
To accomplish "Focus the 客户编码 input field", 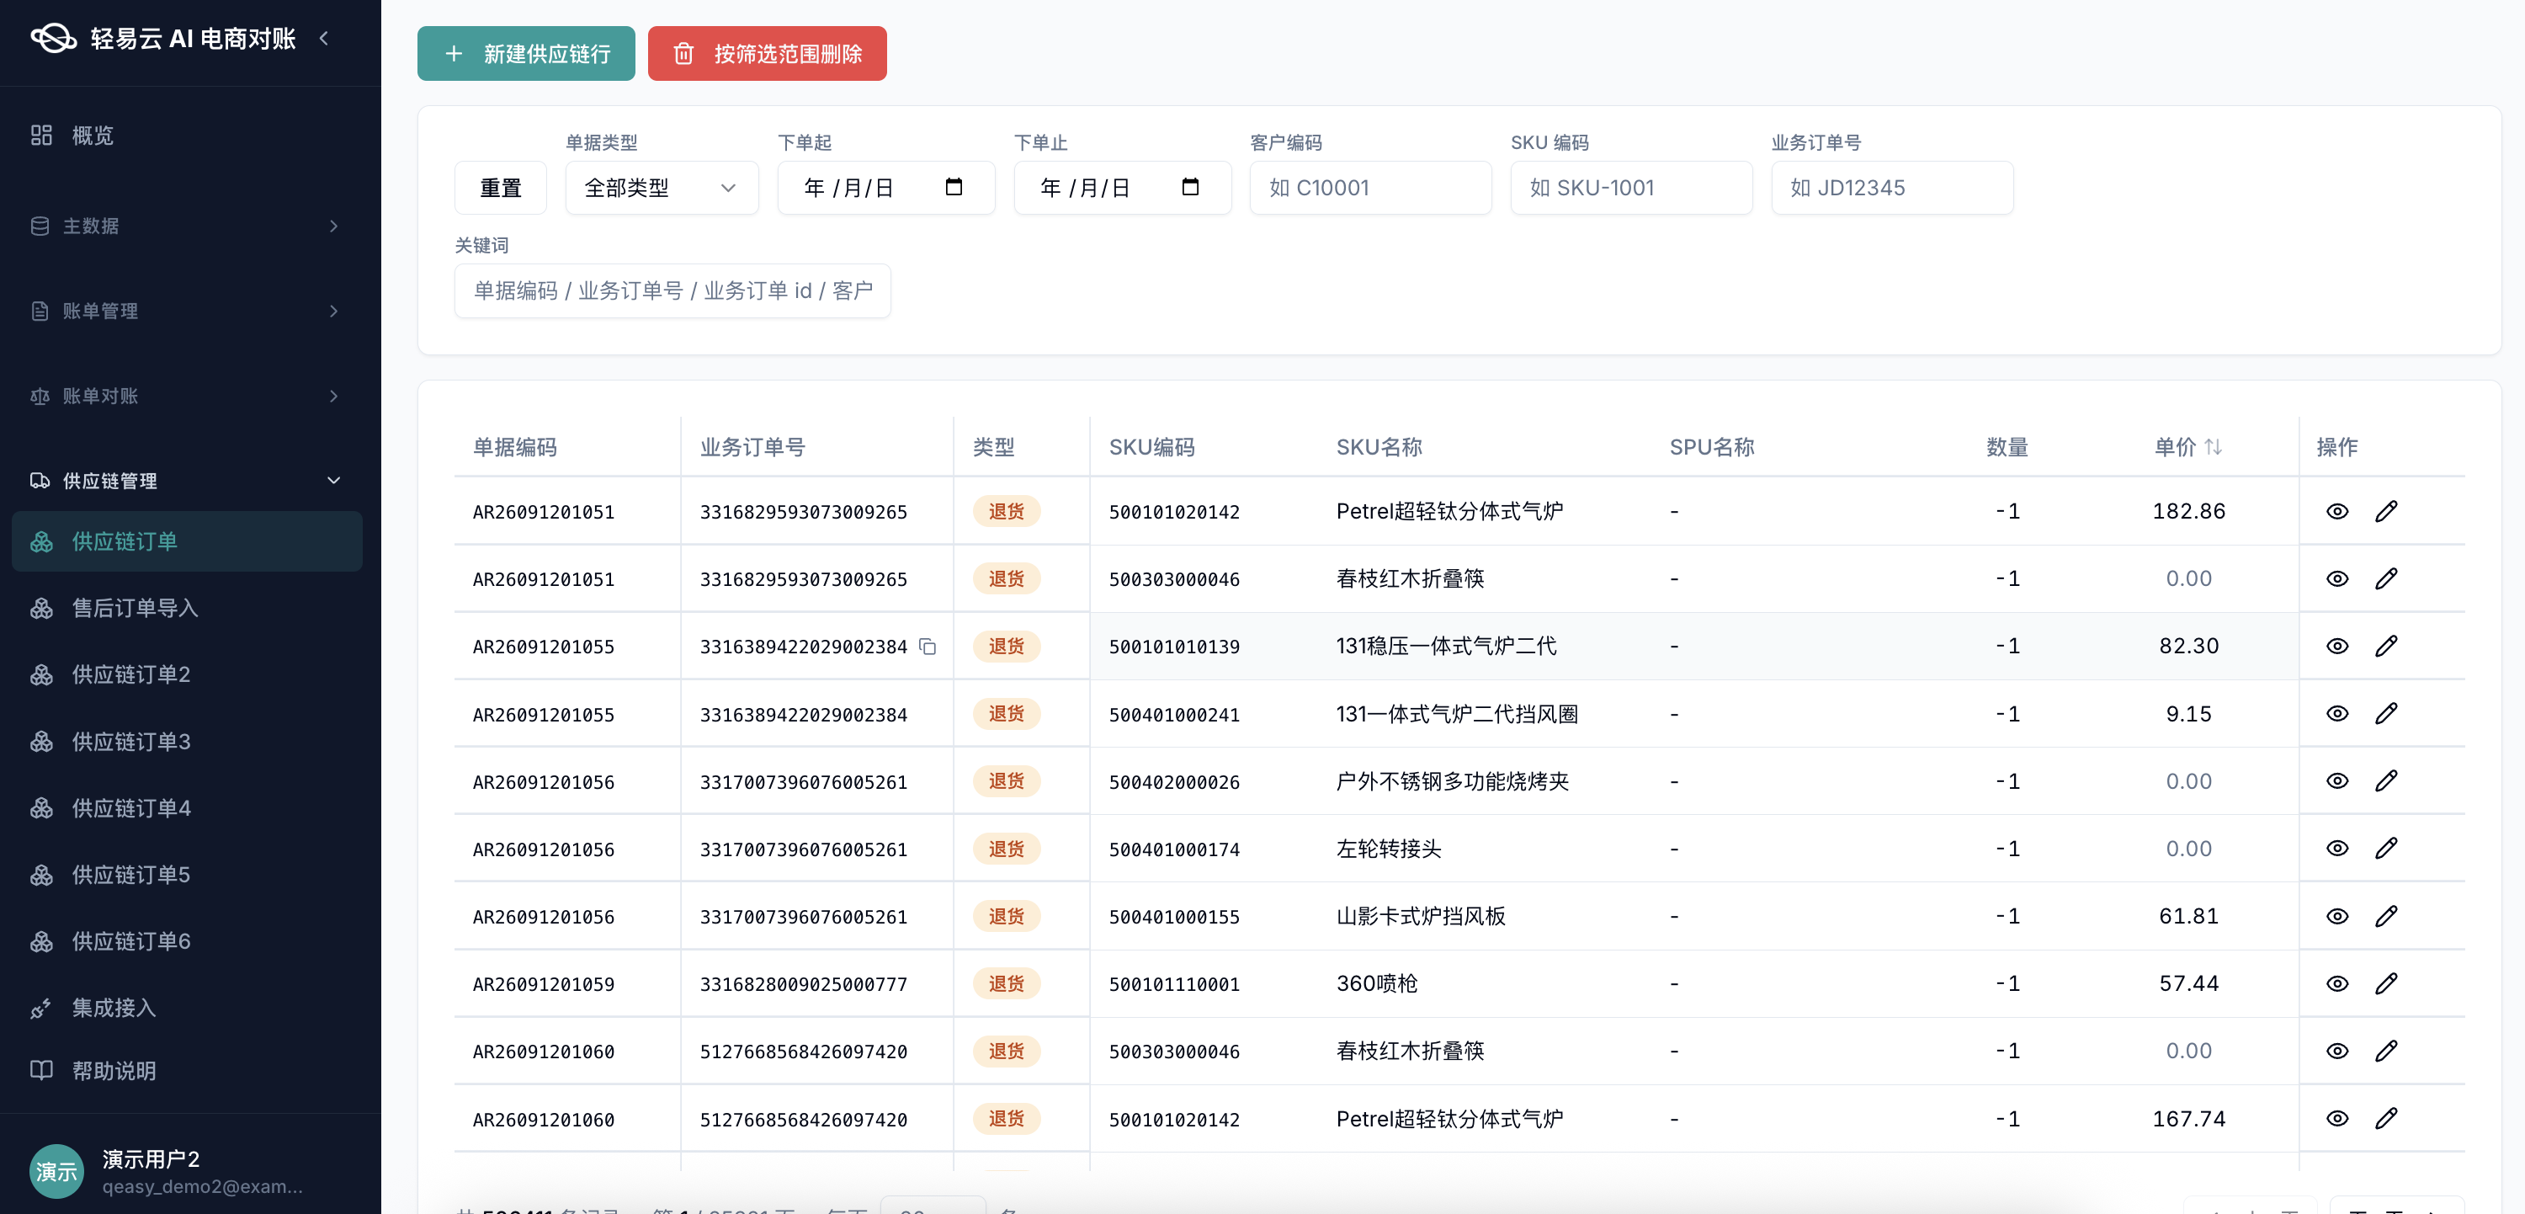I will (x=1370, y=187).
